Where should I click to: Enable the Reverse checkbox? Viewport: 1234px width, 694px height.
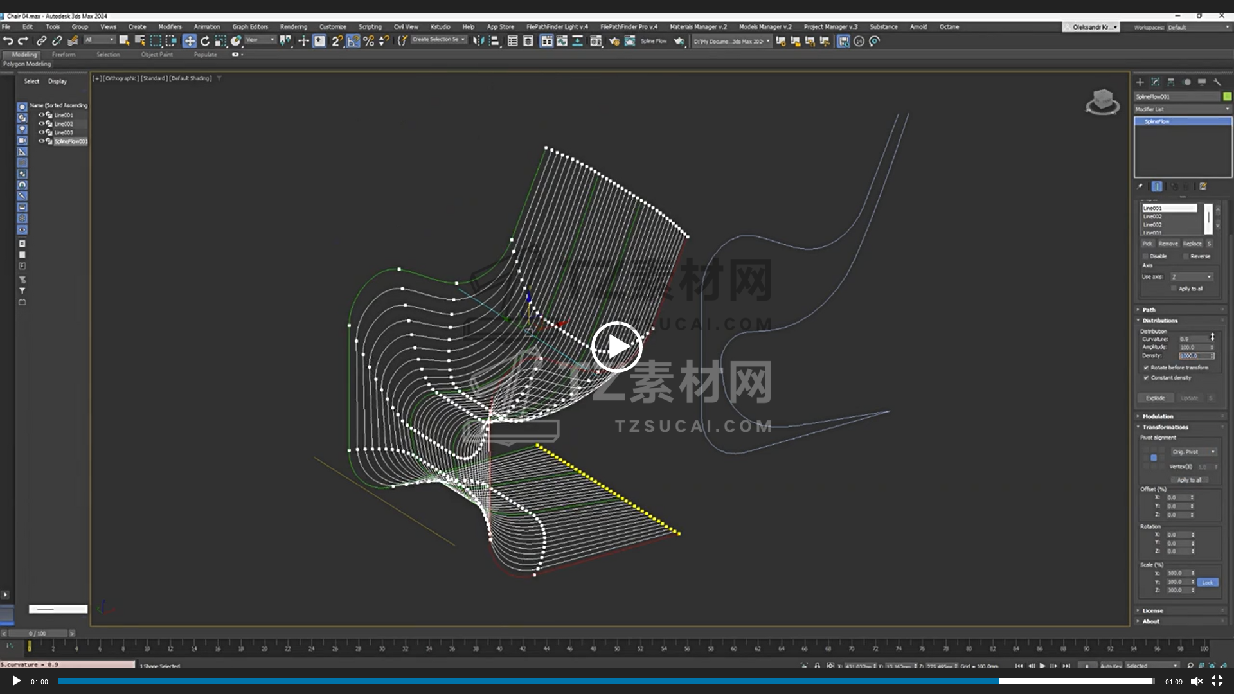1186,256
